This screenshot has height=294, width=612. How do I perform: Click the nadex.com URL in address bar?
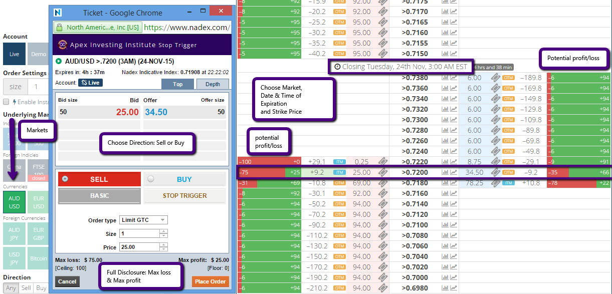186,27
